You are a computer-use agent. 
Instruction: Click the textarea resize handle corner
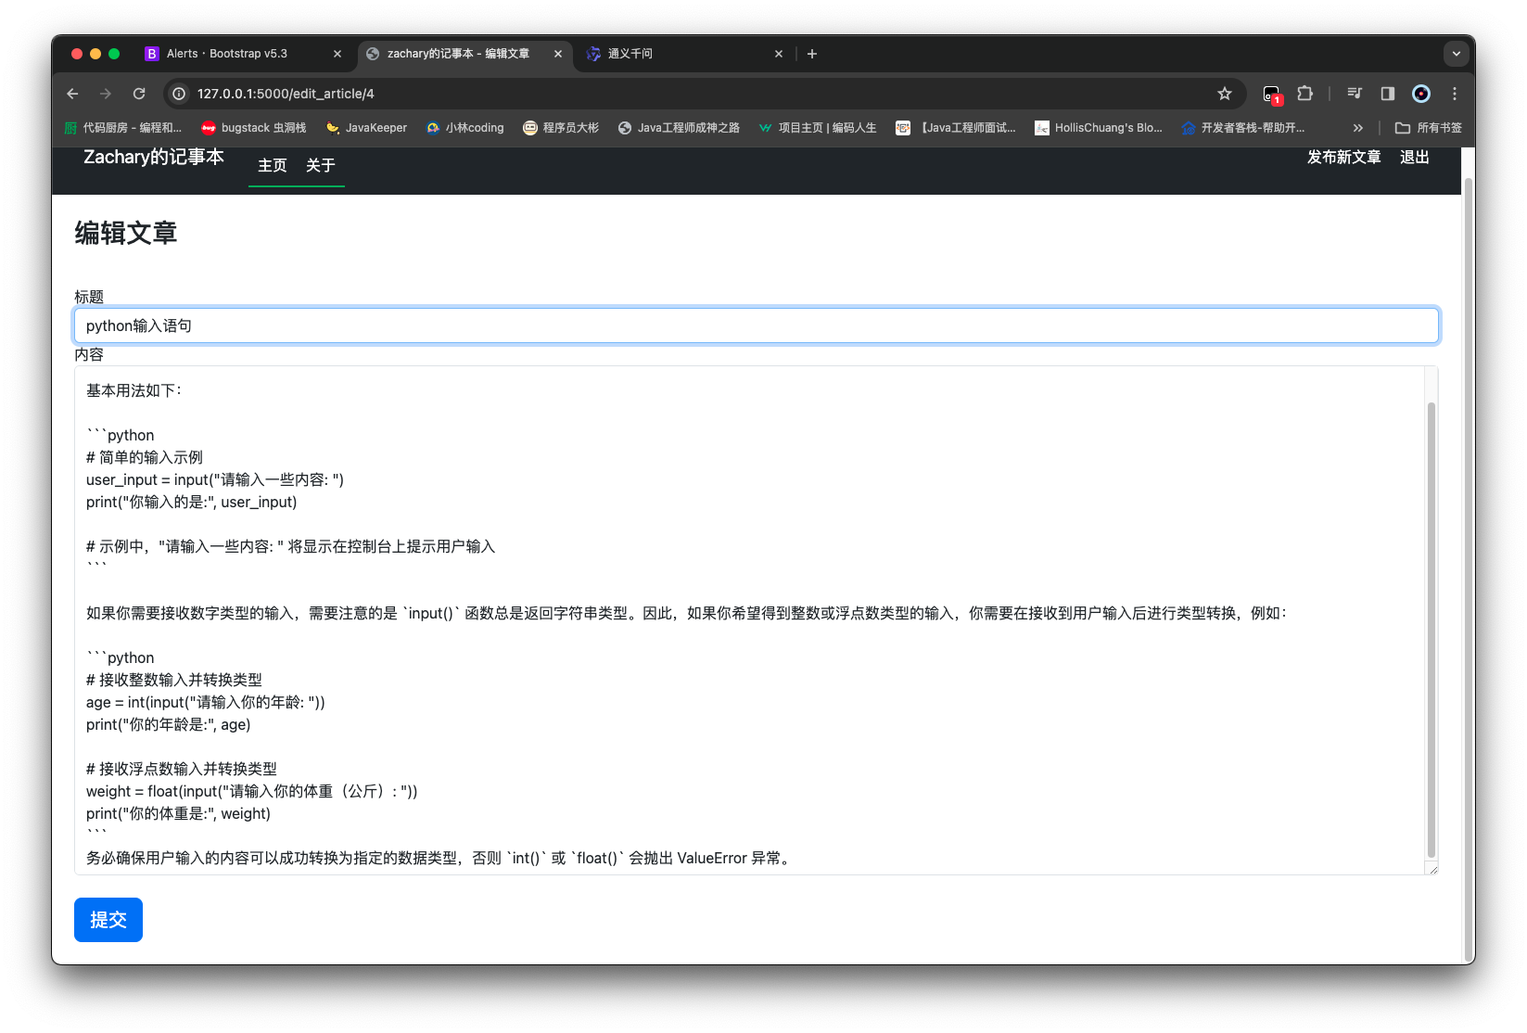point(1432,869)
